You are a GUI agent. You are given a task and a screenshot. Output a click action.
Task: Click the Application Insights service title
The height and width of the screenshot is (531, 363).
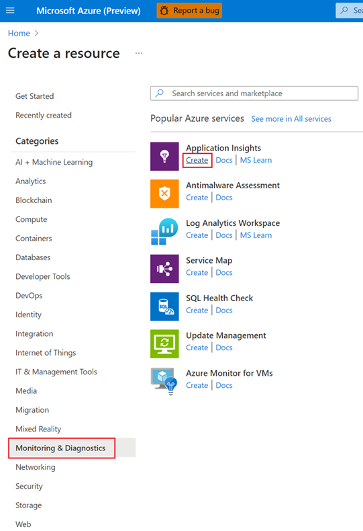coord(223,148)
